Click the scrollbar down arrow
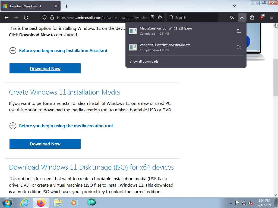 tap(276, 195)
